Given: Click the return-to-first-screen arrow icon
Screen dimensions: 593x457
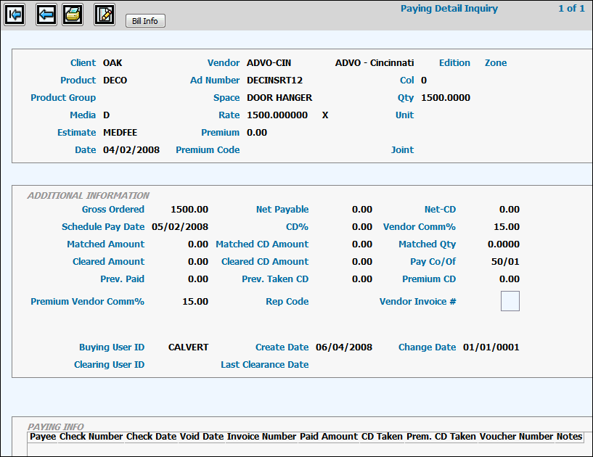Looking at the screenshot, I should 15,15.
